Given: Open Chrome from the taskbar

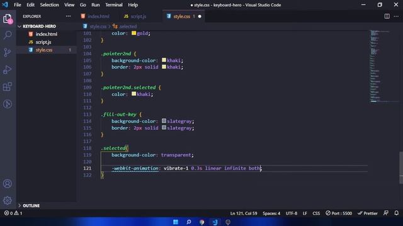Looking at the screenshot, I should (x=201, y=222).
